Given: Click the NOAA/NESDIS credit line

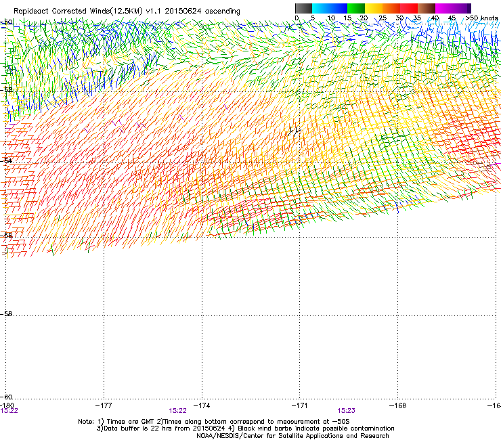Looking at the screenshot, I should [292, 436].
